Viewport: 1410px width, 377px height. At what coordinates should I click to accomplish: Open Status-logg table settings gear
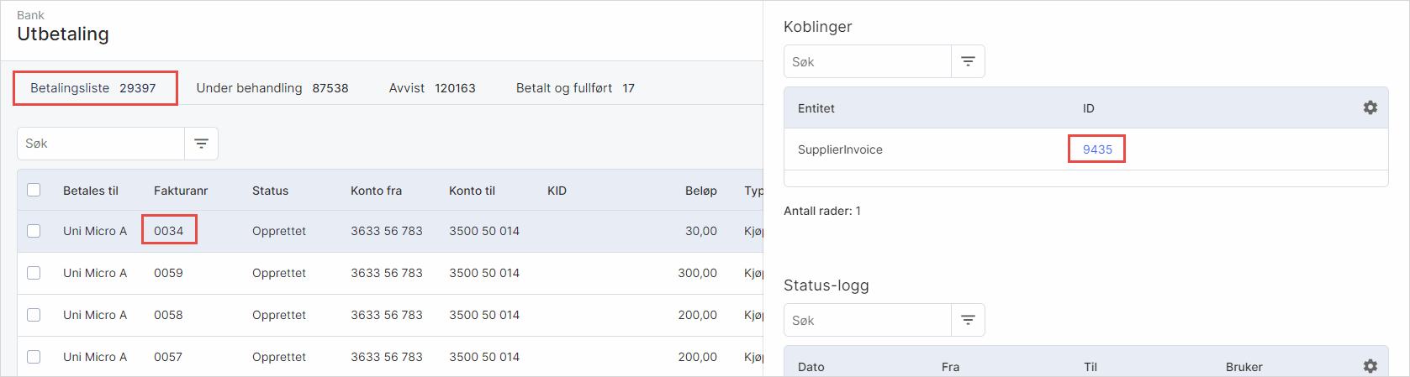point(1370,366)
